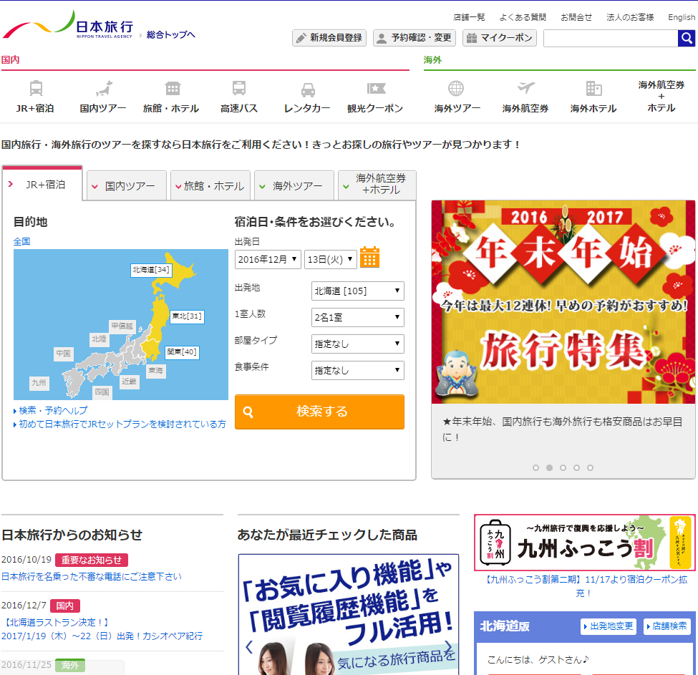Select the fifth carousel indicator dot
The image size is (698, 675).
tap(590, 467)
